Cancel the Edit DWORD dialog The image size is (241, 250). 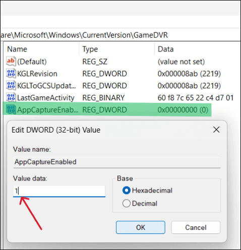pyautogui.click(x=196, y=227)
